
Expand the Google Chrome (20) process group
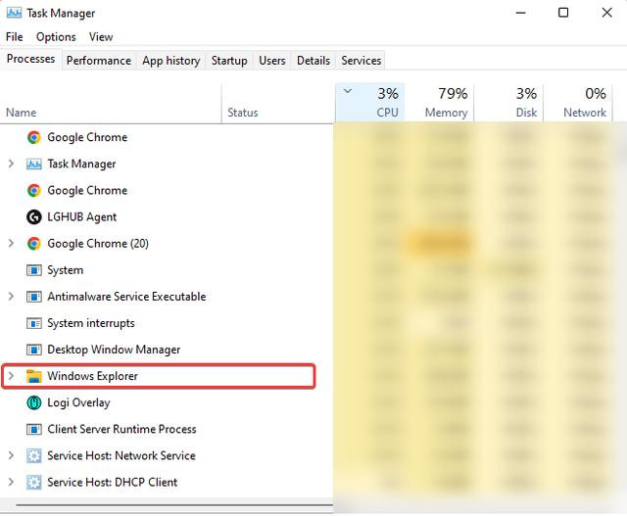point(11,244)
